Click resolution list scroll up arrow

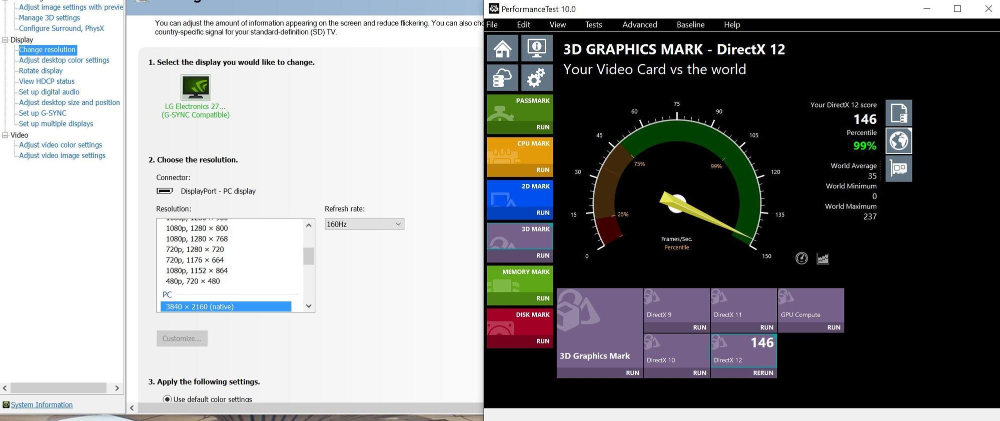(309, 225)
